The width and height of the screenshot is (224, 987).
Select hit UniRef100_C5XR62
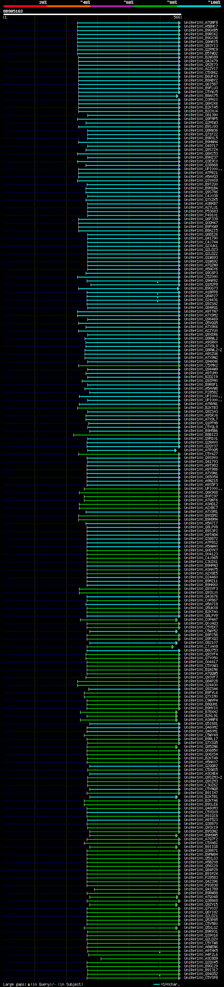coord(201,72)
